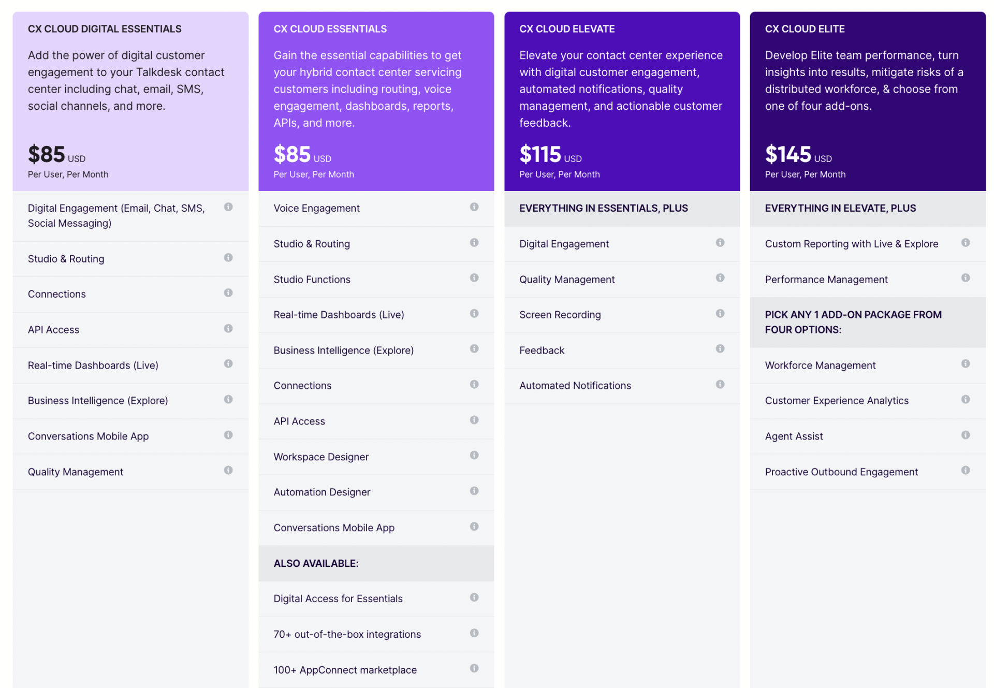The height and width of the screenshot is (688, 994).
Task: Click info icon beside Feedback feature
Action: 720,349
